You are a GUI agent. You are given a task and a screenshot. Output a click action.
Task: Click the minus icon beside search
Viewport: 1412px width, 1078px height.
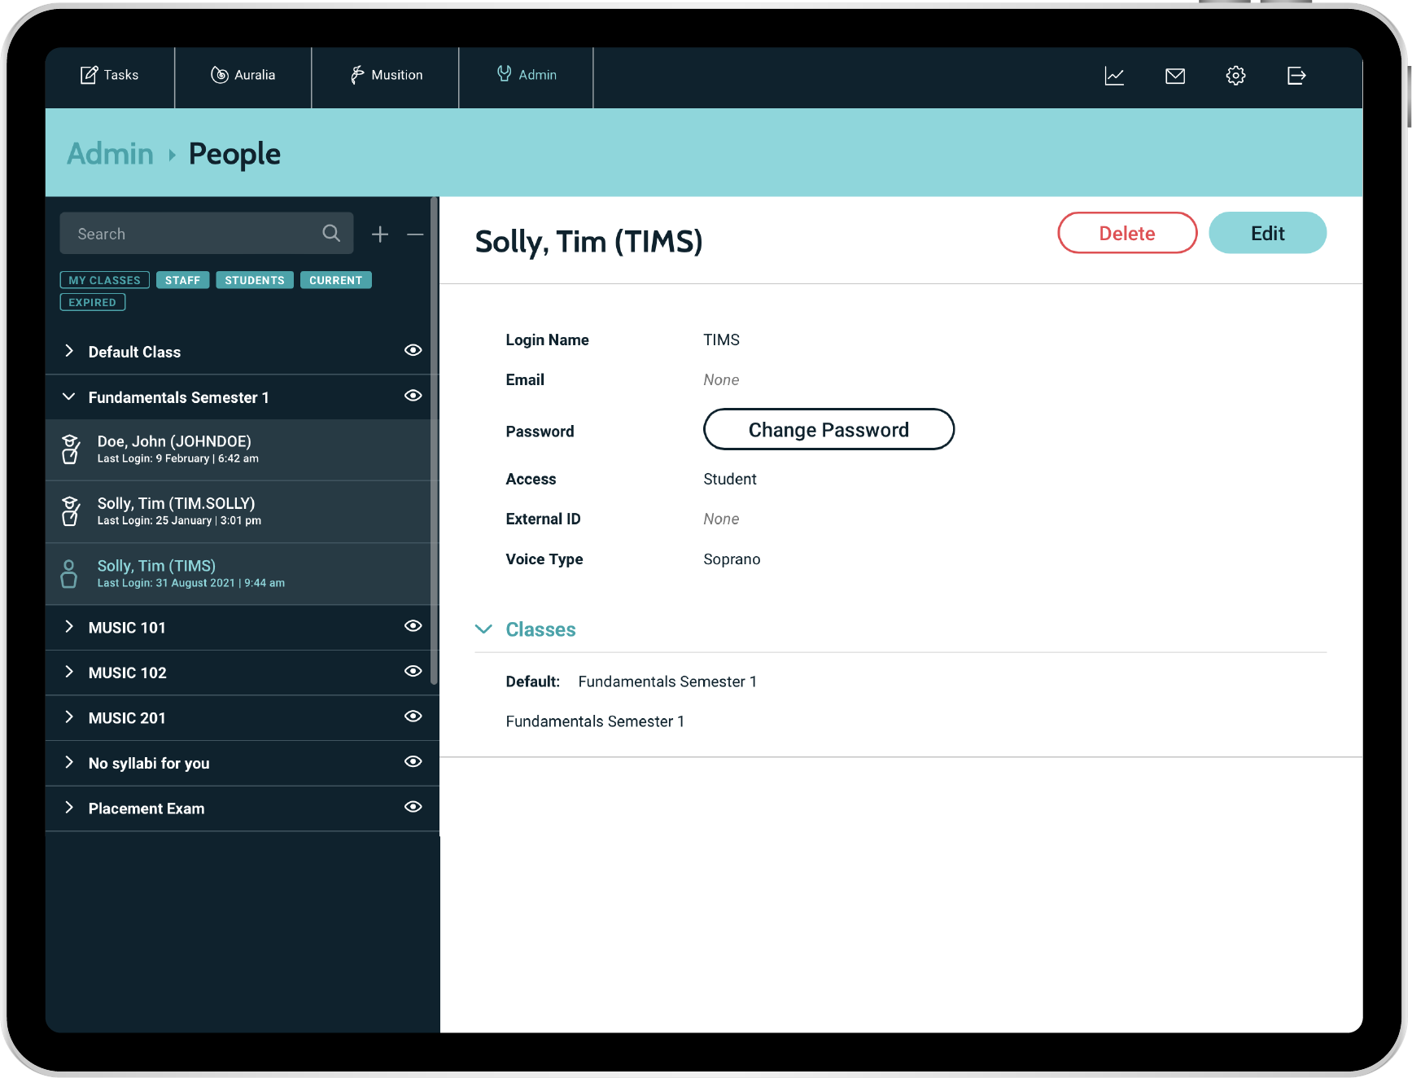(x=415, y=234)
